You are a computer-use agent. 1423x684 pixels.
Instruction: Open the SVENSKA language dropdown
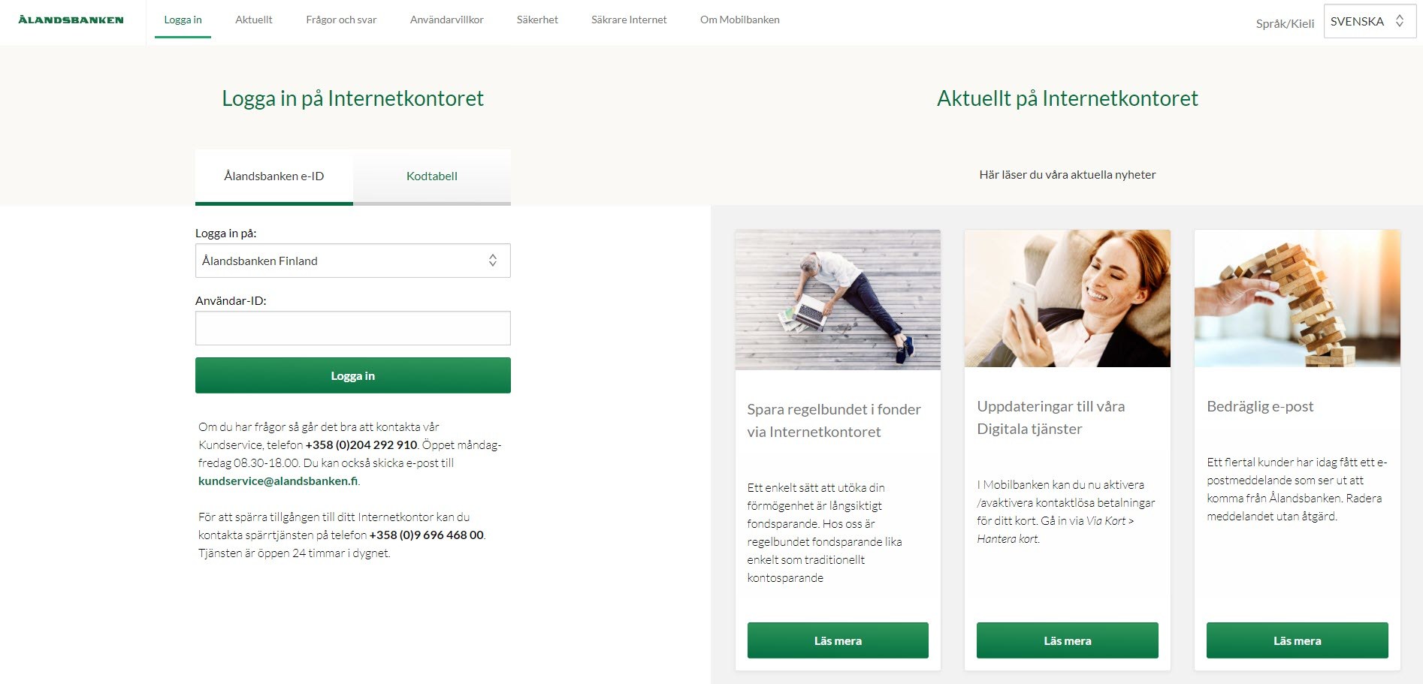[x=1370, y=21]
